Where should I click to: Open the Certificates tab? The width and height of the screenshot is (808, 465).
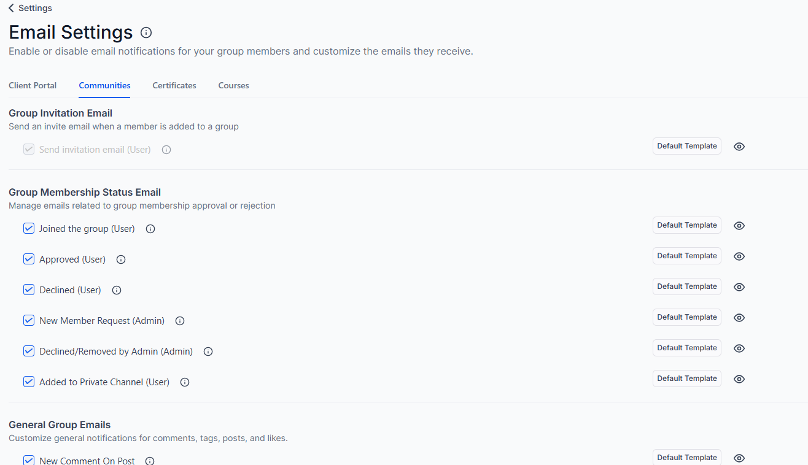[x=174, y=85]
